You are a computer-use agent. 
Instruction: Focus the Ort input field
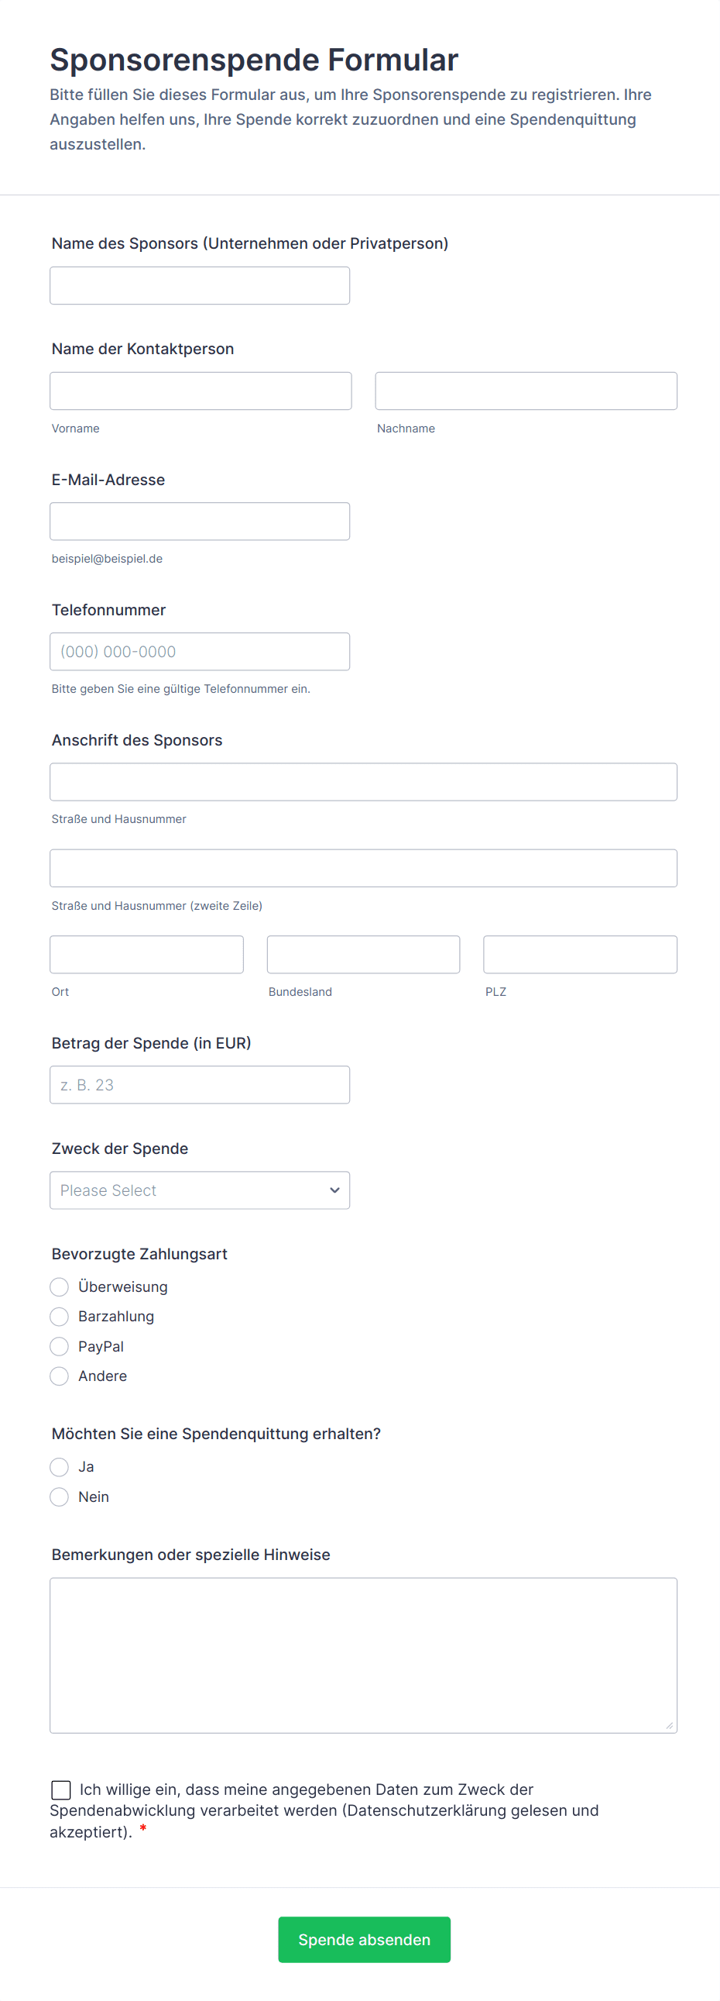point(146,955)
